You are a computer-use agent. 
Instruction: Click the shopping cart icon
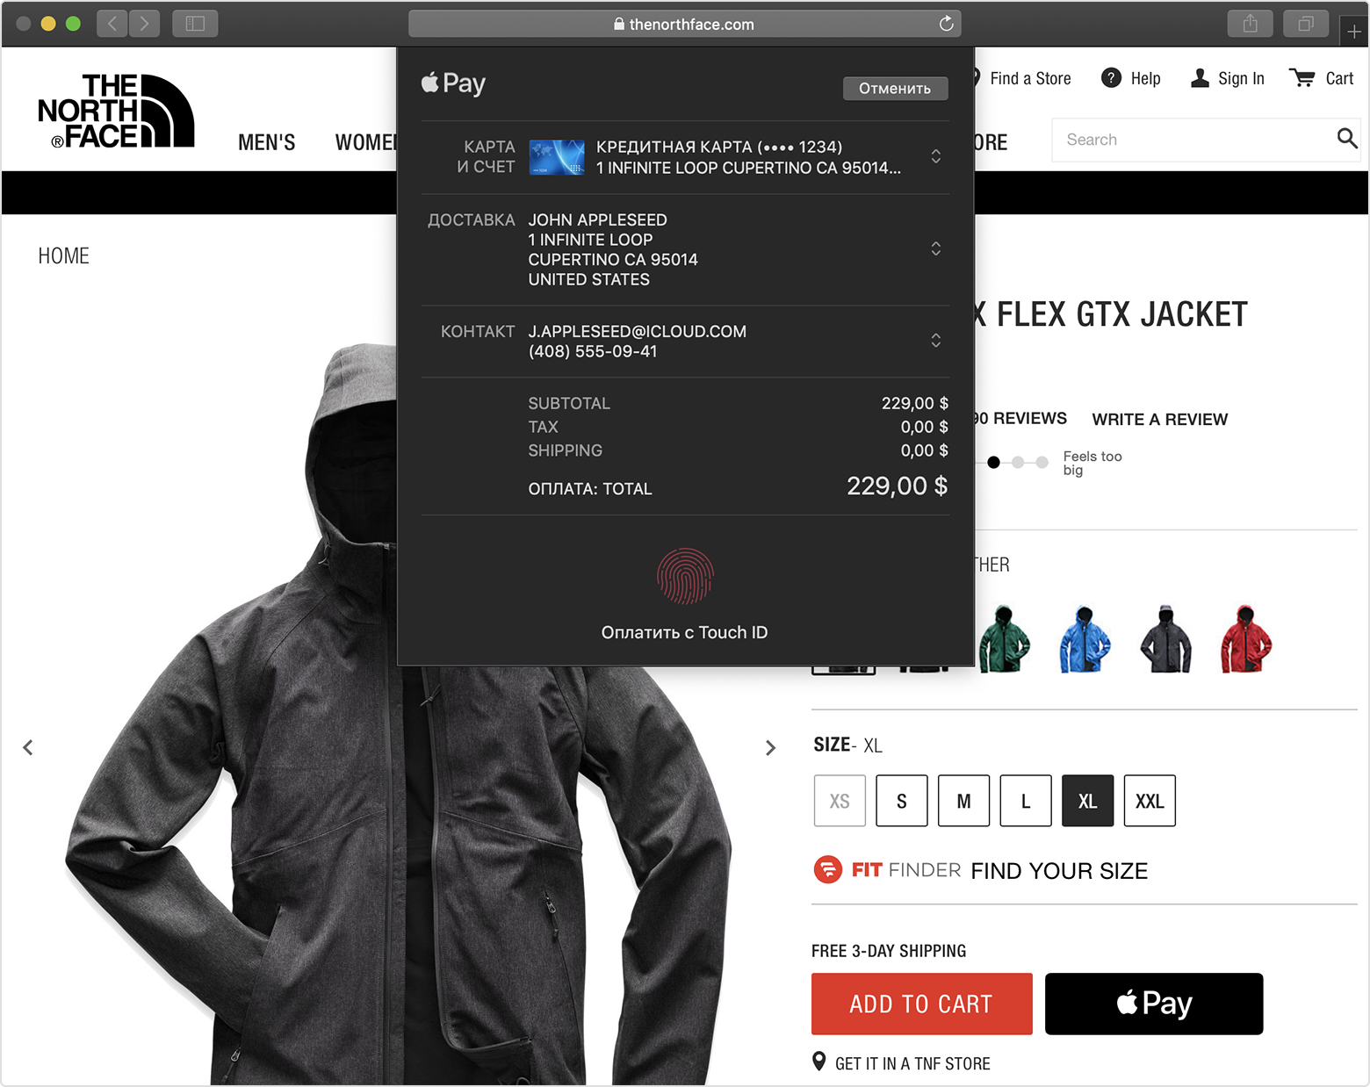1301,78
